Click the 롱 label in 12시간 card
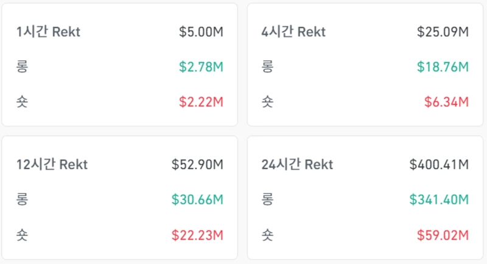 23,199
